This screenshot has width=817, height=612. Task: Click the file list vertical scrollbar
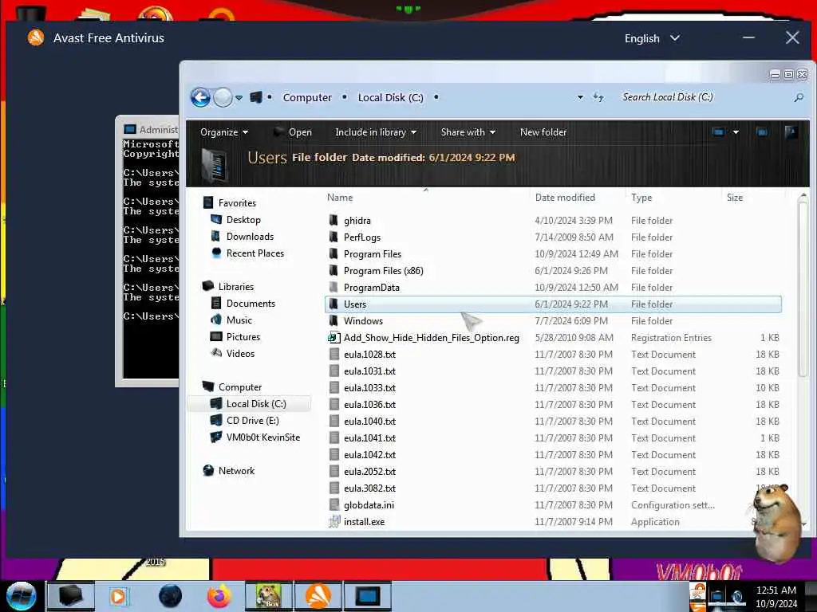[x=803, y=288]
